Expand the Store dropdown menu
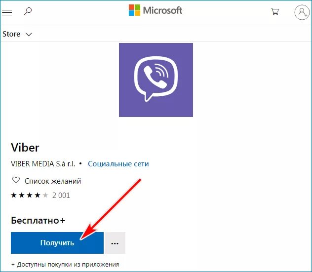Image resolution: width=312 pixels, height=272 pixels. [17, 34]
